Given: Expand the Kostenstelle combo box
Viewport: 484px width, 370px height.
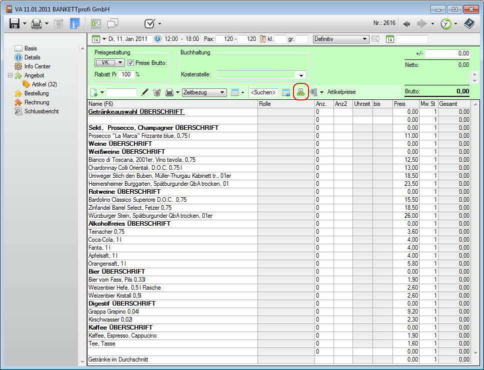Looking at the screenshot, I should pos(301,75).
